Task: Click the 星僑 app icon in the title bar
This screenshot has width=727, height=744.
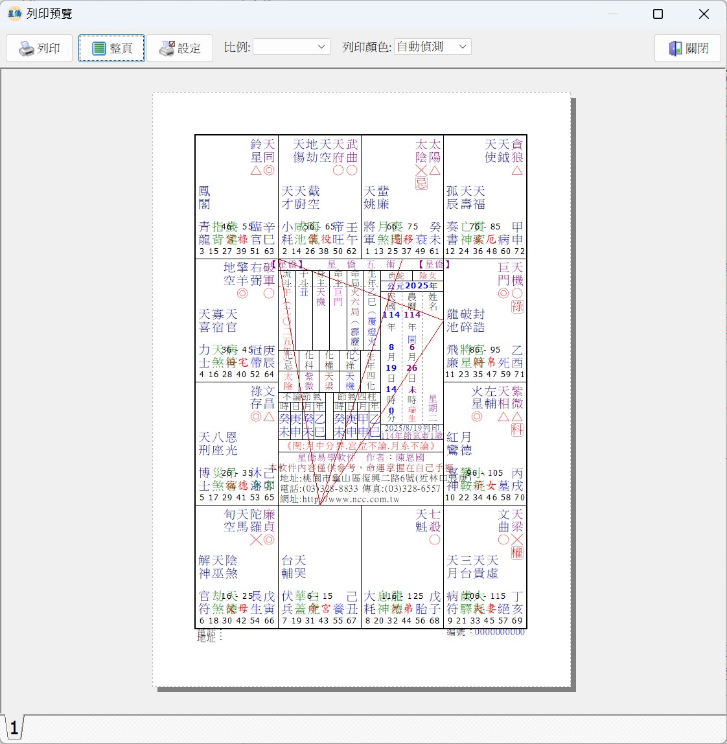Action: point(14,14)
